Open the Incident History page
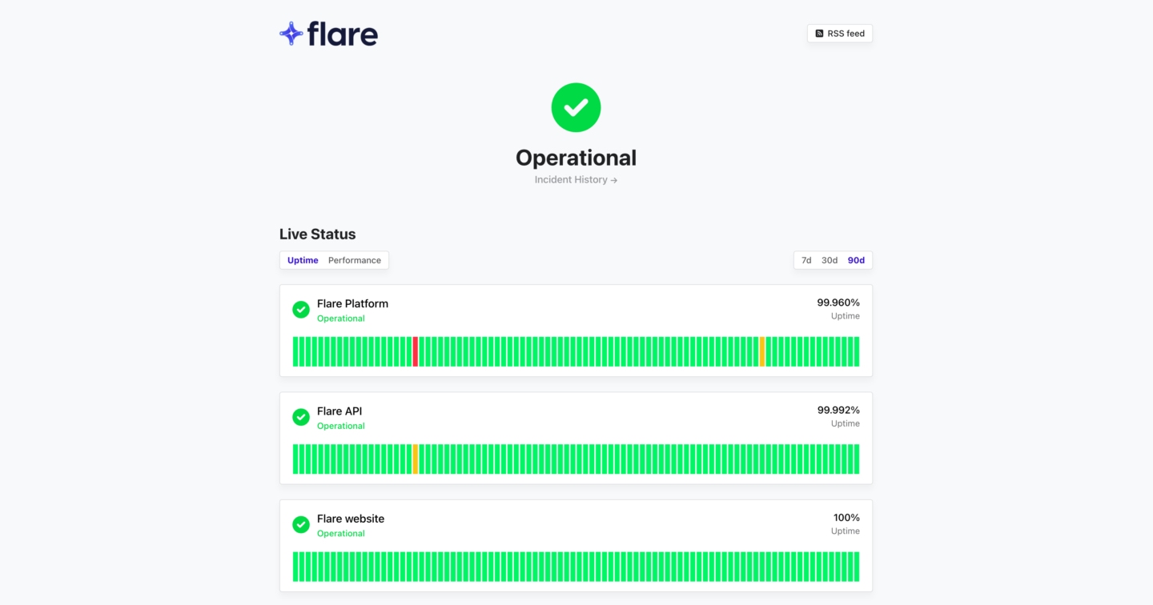1153x605 pixels. coord(570,179)
